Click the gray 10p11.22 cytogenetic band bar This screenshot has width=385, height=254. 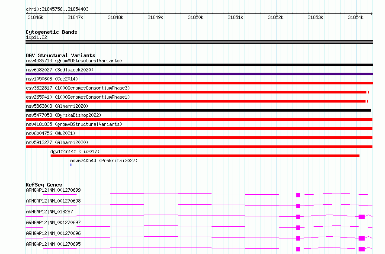click(x=199, y=42)
